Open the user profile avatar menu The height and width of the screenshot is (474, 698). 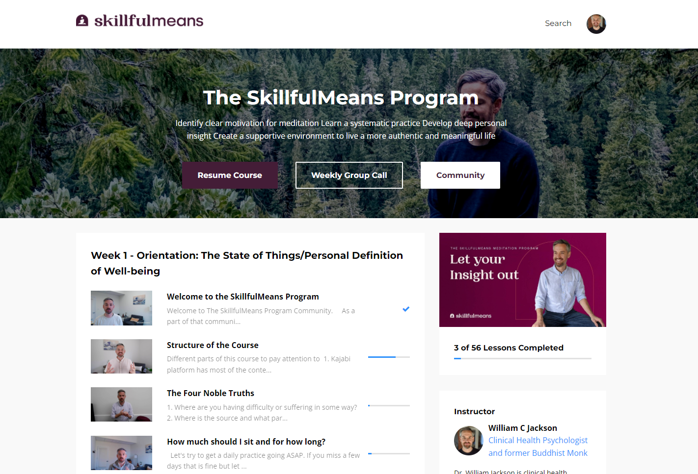[x=596, y=24]
